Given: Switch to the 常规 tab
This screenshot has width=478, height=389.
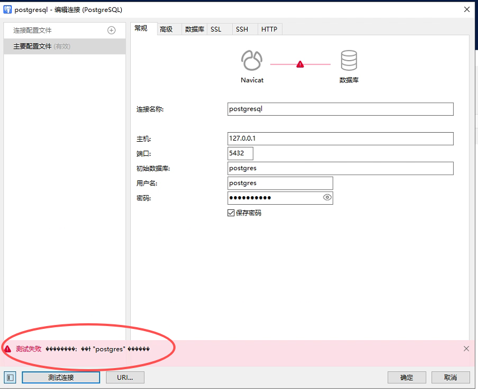Looking at the screenshot, I should click(x=144, y=29).
